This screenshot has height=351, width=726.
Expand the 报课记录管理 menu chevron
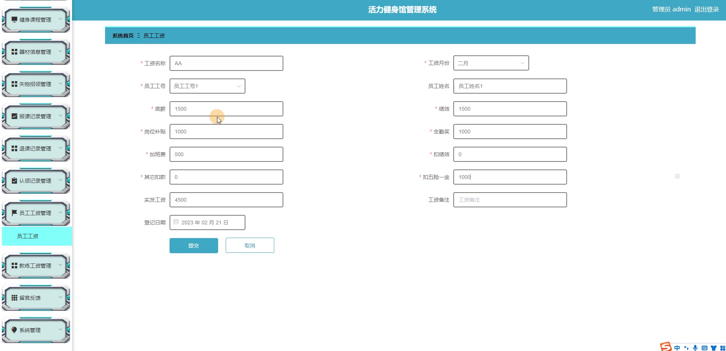(60, 116)
